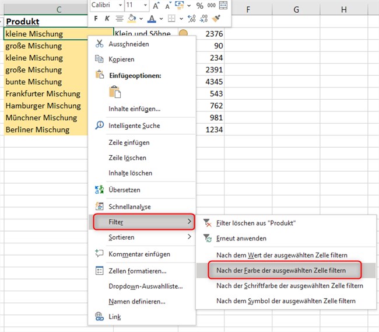The height and width of the screenshot is (332, 379).
Task: Select cell 'bunte Mischung'
Action: [x=46, y=82]
